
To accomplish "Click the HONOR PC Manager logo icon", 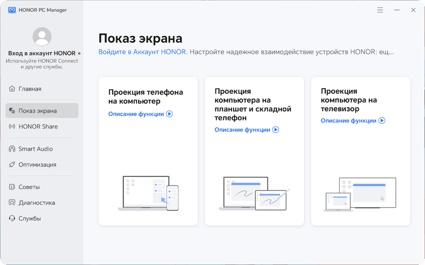I will (12, 10).
